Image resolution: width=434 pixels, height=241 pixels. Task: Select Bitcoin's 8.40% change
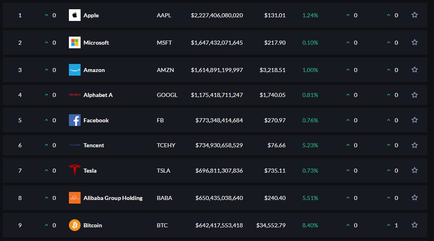[x=310, y=226]
